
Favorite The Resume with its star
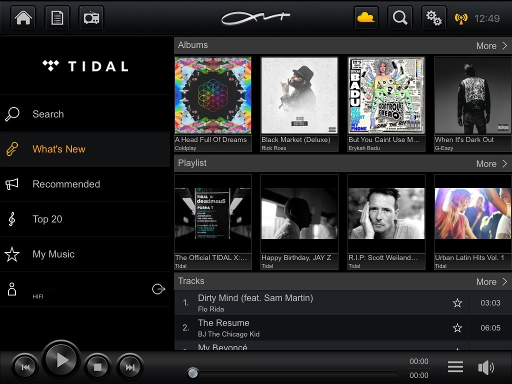[457, 328]
